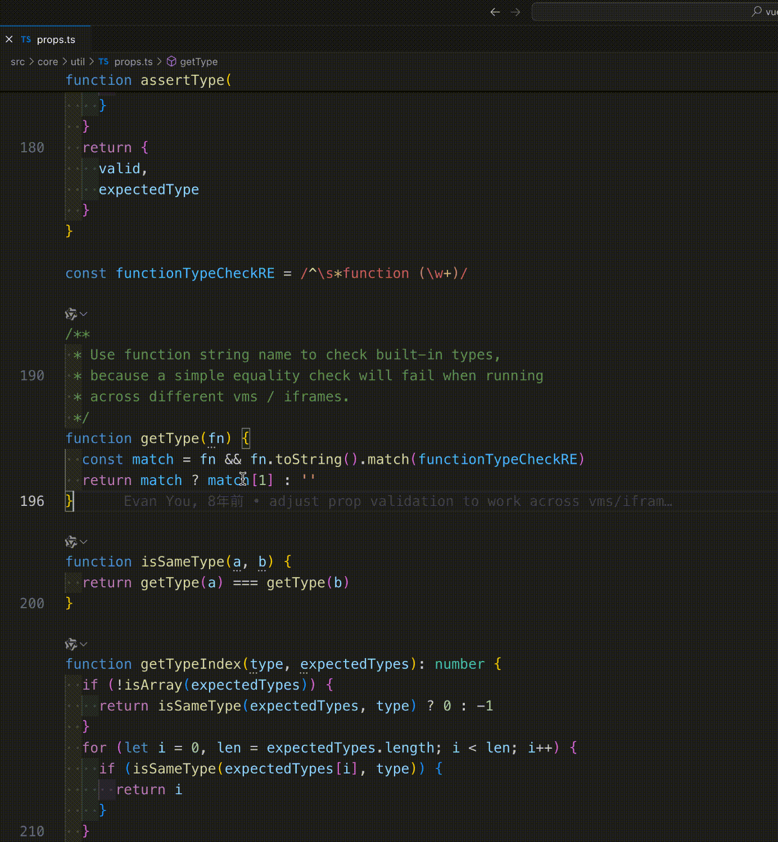Click line number 190

pyautogui.click(x=32, y=375)
